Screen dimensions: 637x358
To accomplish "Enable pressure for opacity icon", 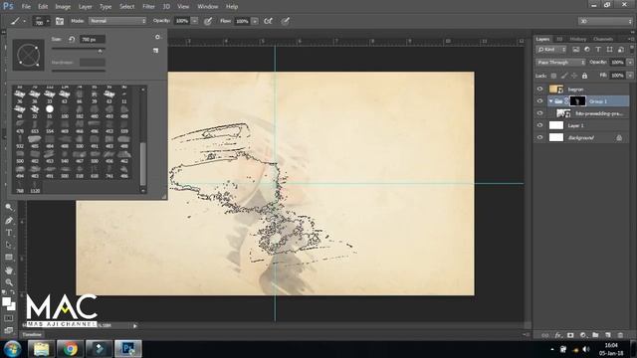I will point(208,21).
